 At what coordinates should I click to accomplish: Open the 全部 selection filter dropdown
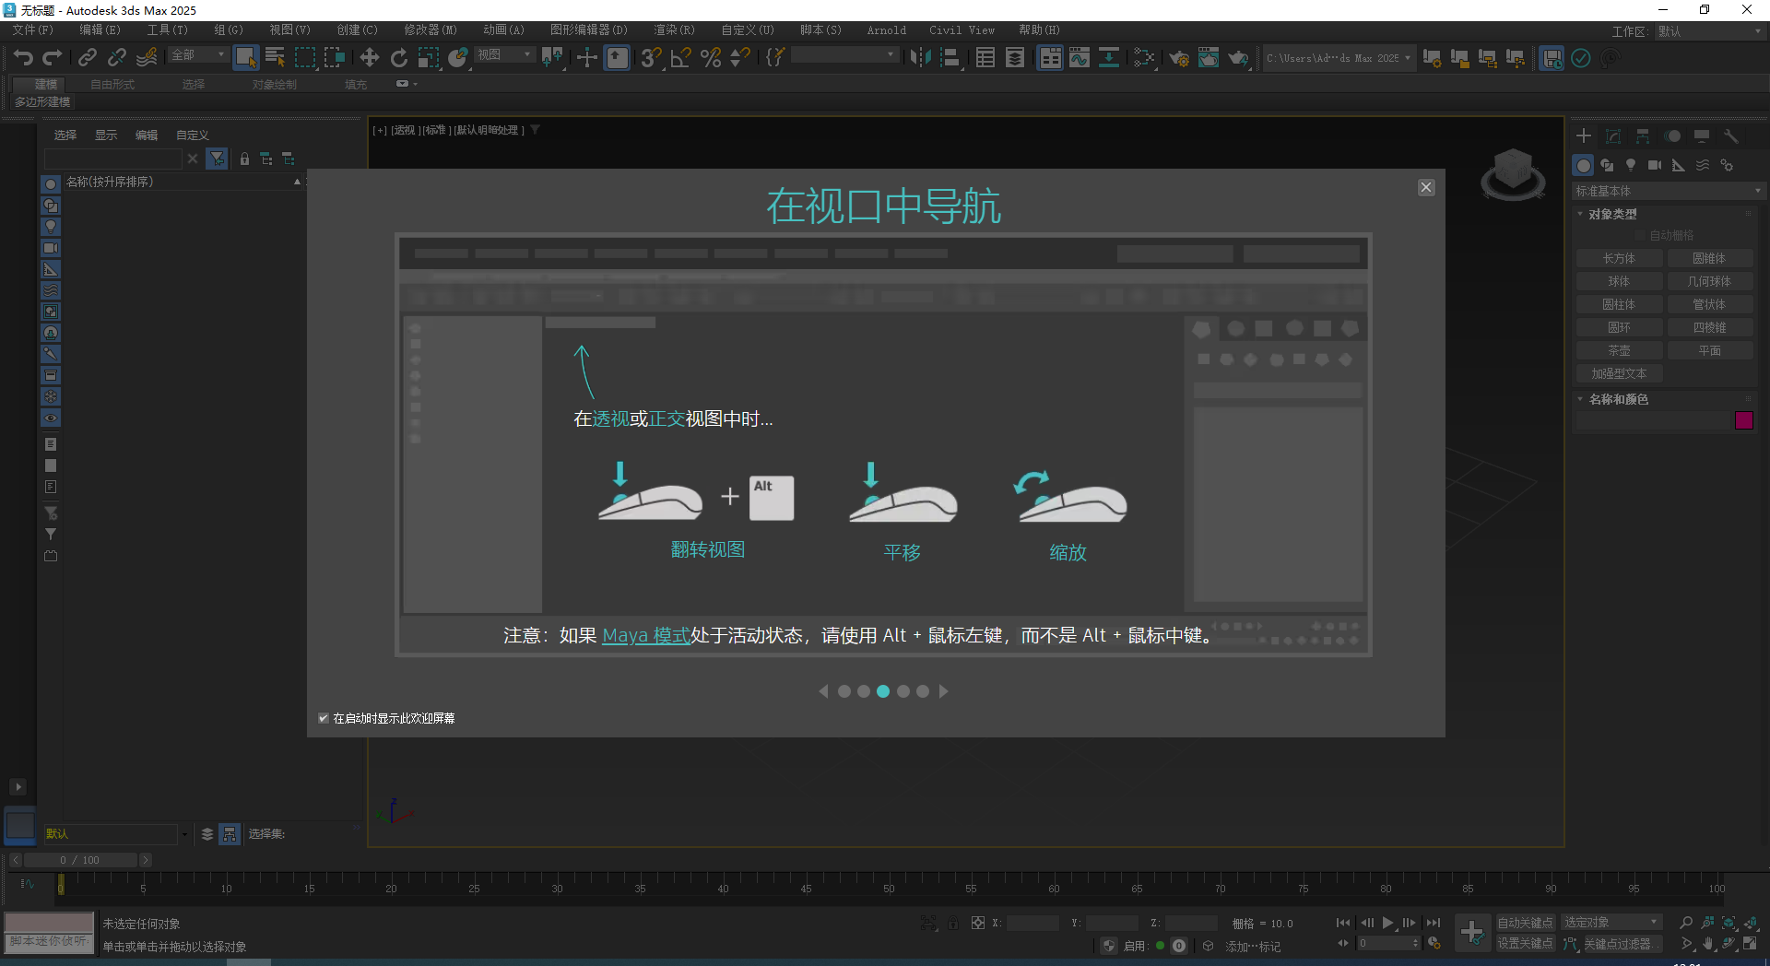[x=198, y=55]
